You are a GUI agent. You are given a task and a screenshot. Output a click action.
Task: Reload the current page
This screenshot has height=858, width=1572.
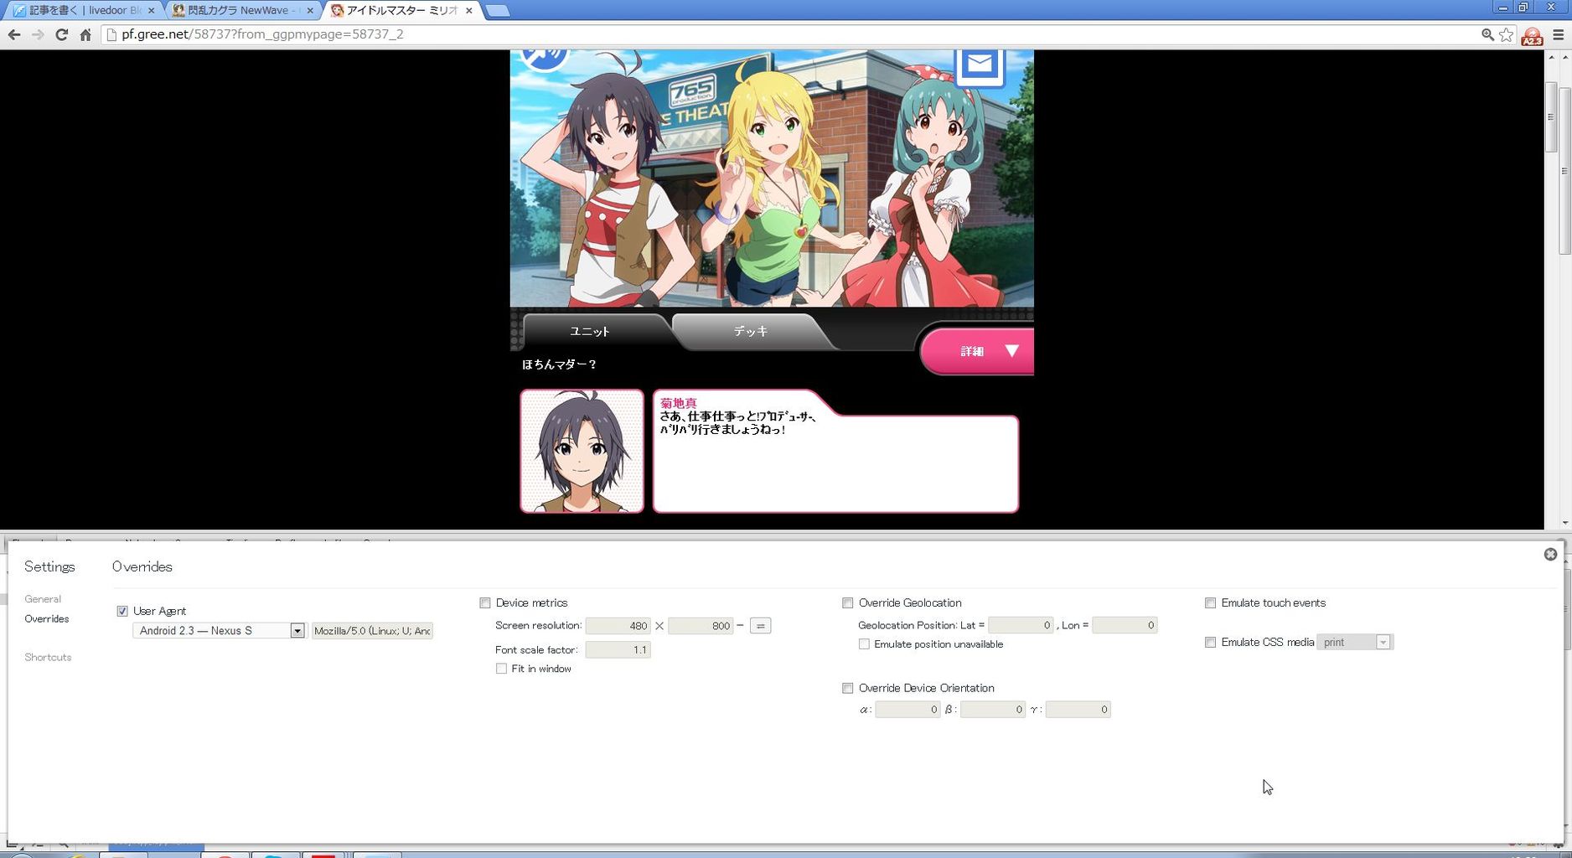click(x=61, y=34)
